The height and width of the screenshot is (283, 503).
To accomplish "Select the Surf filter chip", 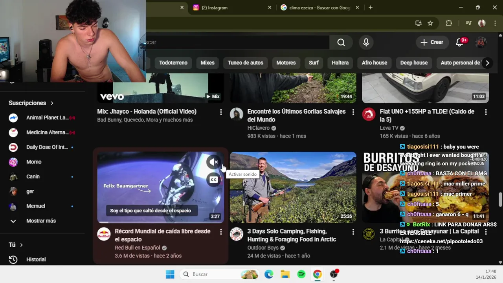I will point(314,63).
